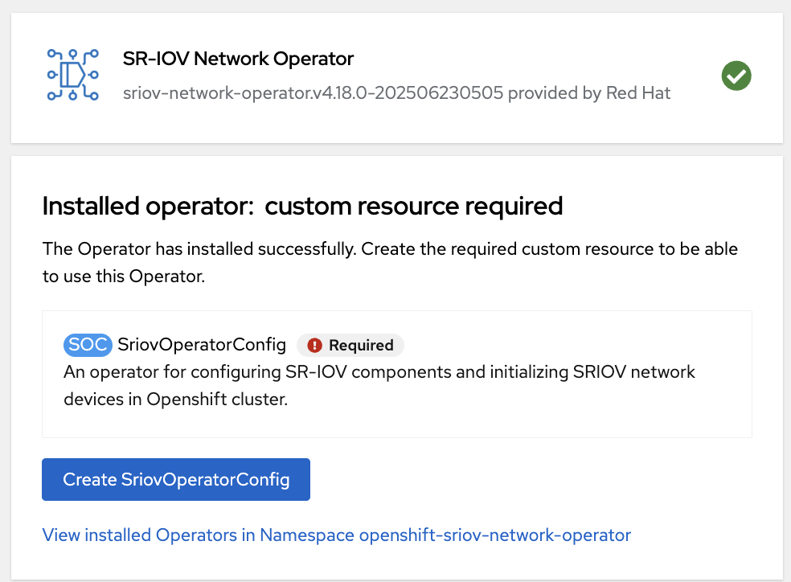The height and width of the screenshot is (582, 791).
Task: Click the green success checkmark icon
Action: [736, 76]
